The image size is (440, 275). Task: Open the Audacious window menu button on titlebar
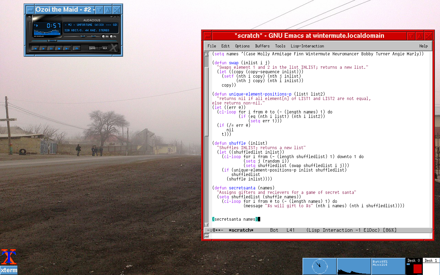pos(30,10)
